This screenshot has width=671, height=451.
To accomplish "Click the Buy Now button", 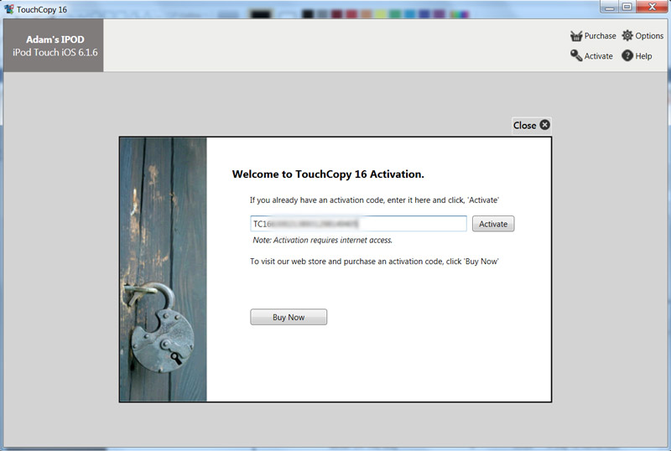I will pos(289,317).
